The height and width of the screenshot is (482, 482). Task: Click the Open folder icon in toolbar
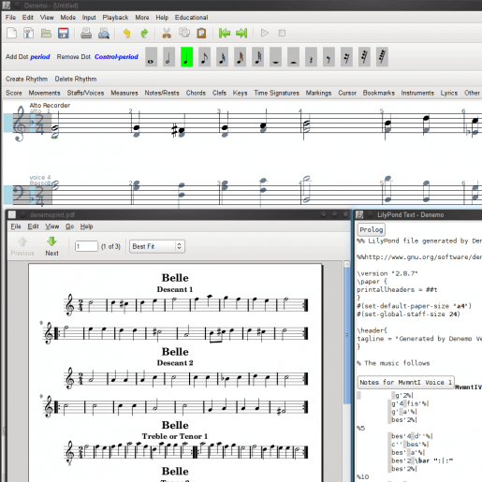pyautogui.click(x=46, y=33)
